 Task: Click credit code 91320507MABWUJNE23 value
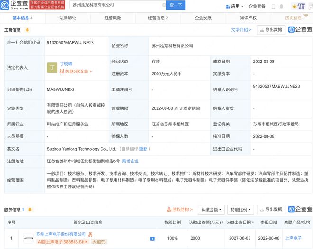click(70, 43)
